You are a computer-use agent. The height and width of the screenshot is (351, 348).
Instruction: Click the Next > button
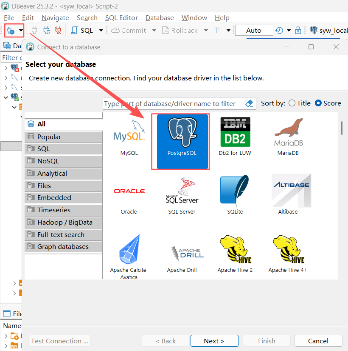pos(214,341)
